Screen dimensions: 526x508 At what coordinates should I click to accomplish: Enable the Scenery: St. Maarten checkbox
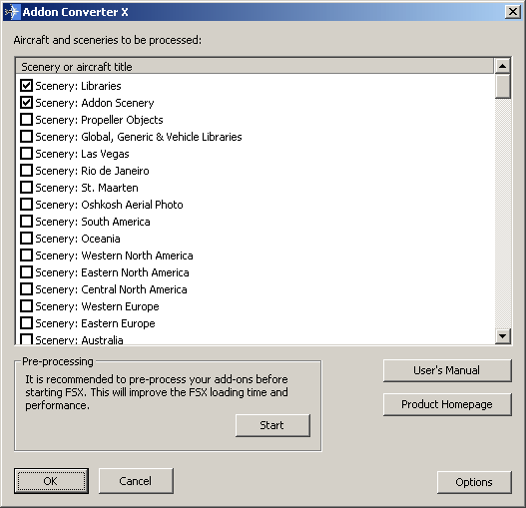point(26,188)
